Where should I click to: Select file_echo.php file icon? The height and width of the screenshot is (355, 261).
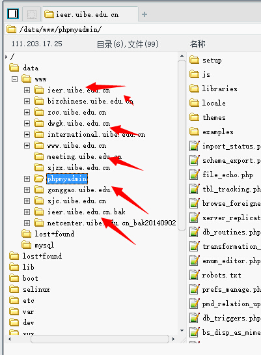195,175
